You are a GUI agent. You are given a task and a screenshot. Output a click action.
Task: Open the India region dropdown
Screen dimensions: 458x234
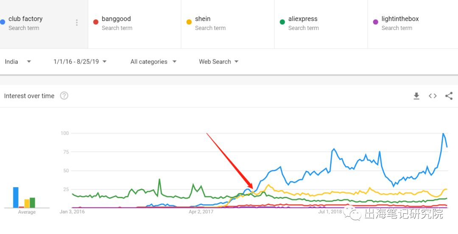click(18, 62)
